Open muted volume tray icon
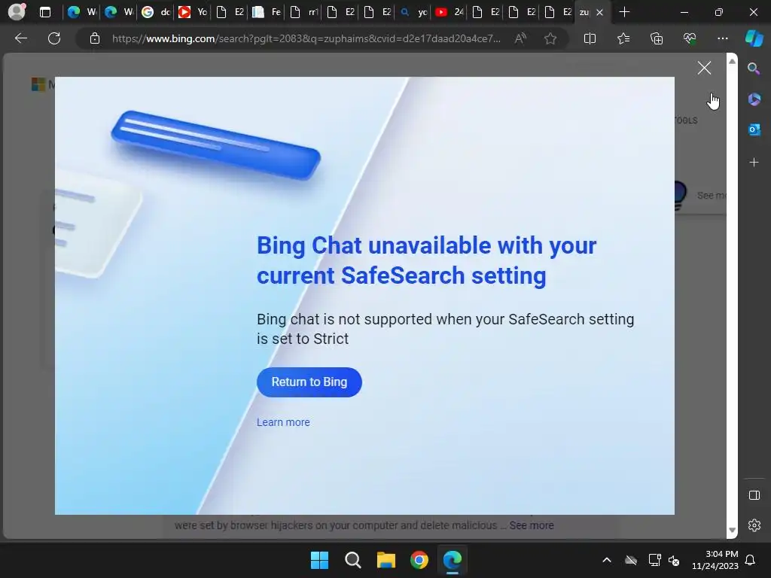This screenshot has width=771, height=578. (x=674, y=560)
